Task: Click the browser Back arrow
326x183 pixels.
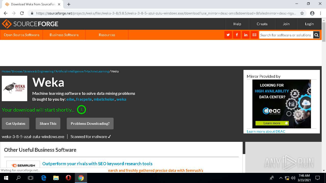Action: (6, 13)
